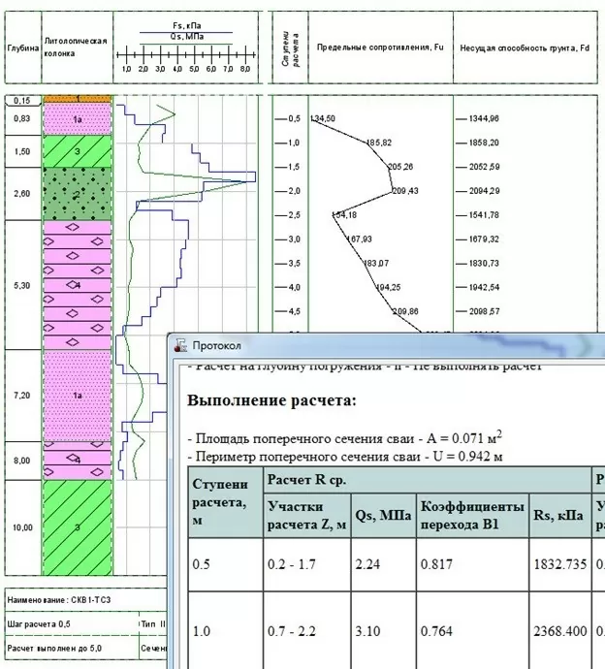
Task: Select the Qs value 2.24 cell
Action: click(383, 564)
